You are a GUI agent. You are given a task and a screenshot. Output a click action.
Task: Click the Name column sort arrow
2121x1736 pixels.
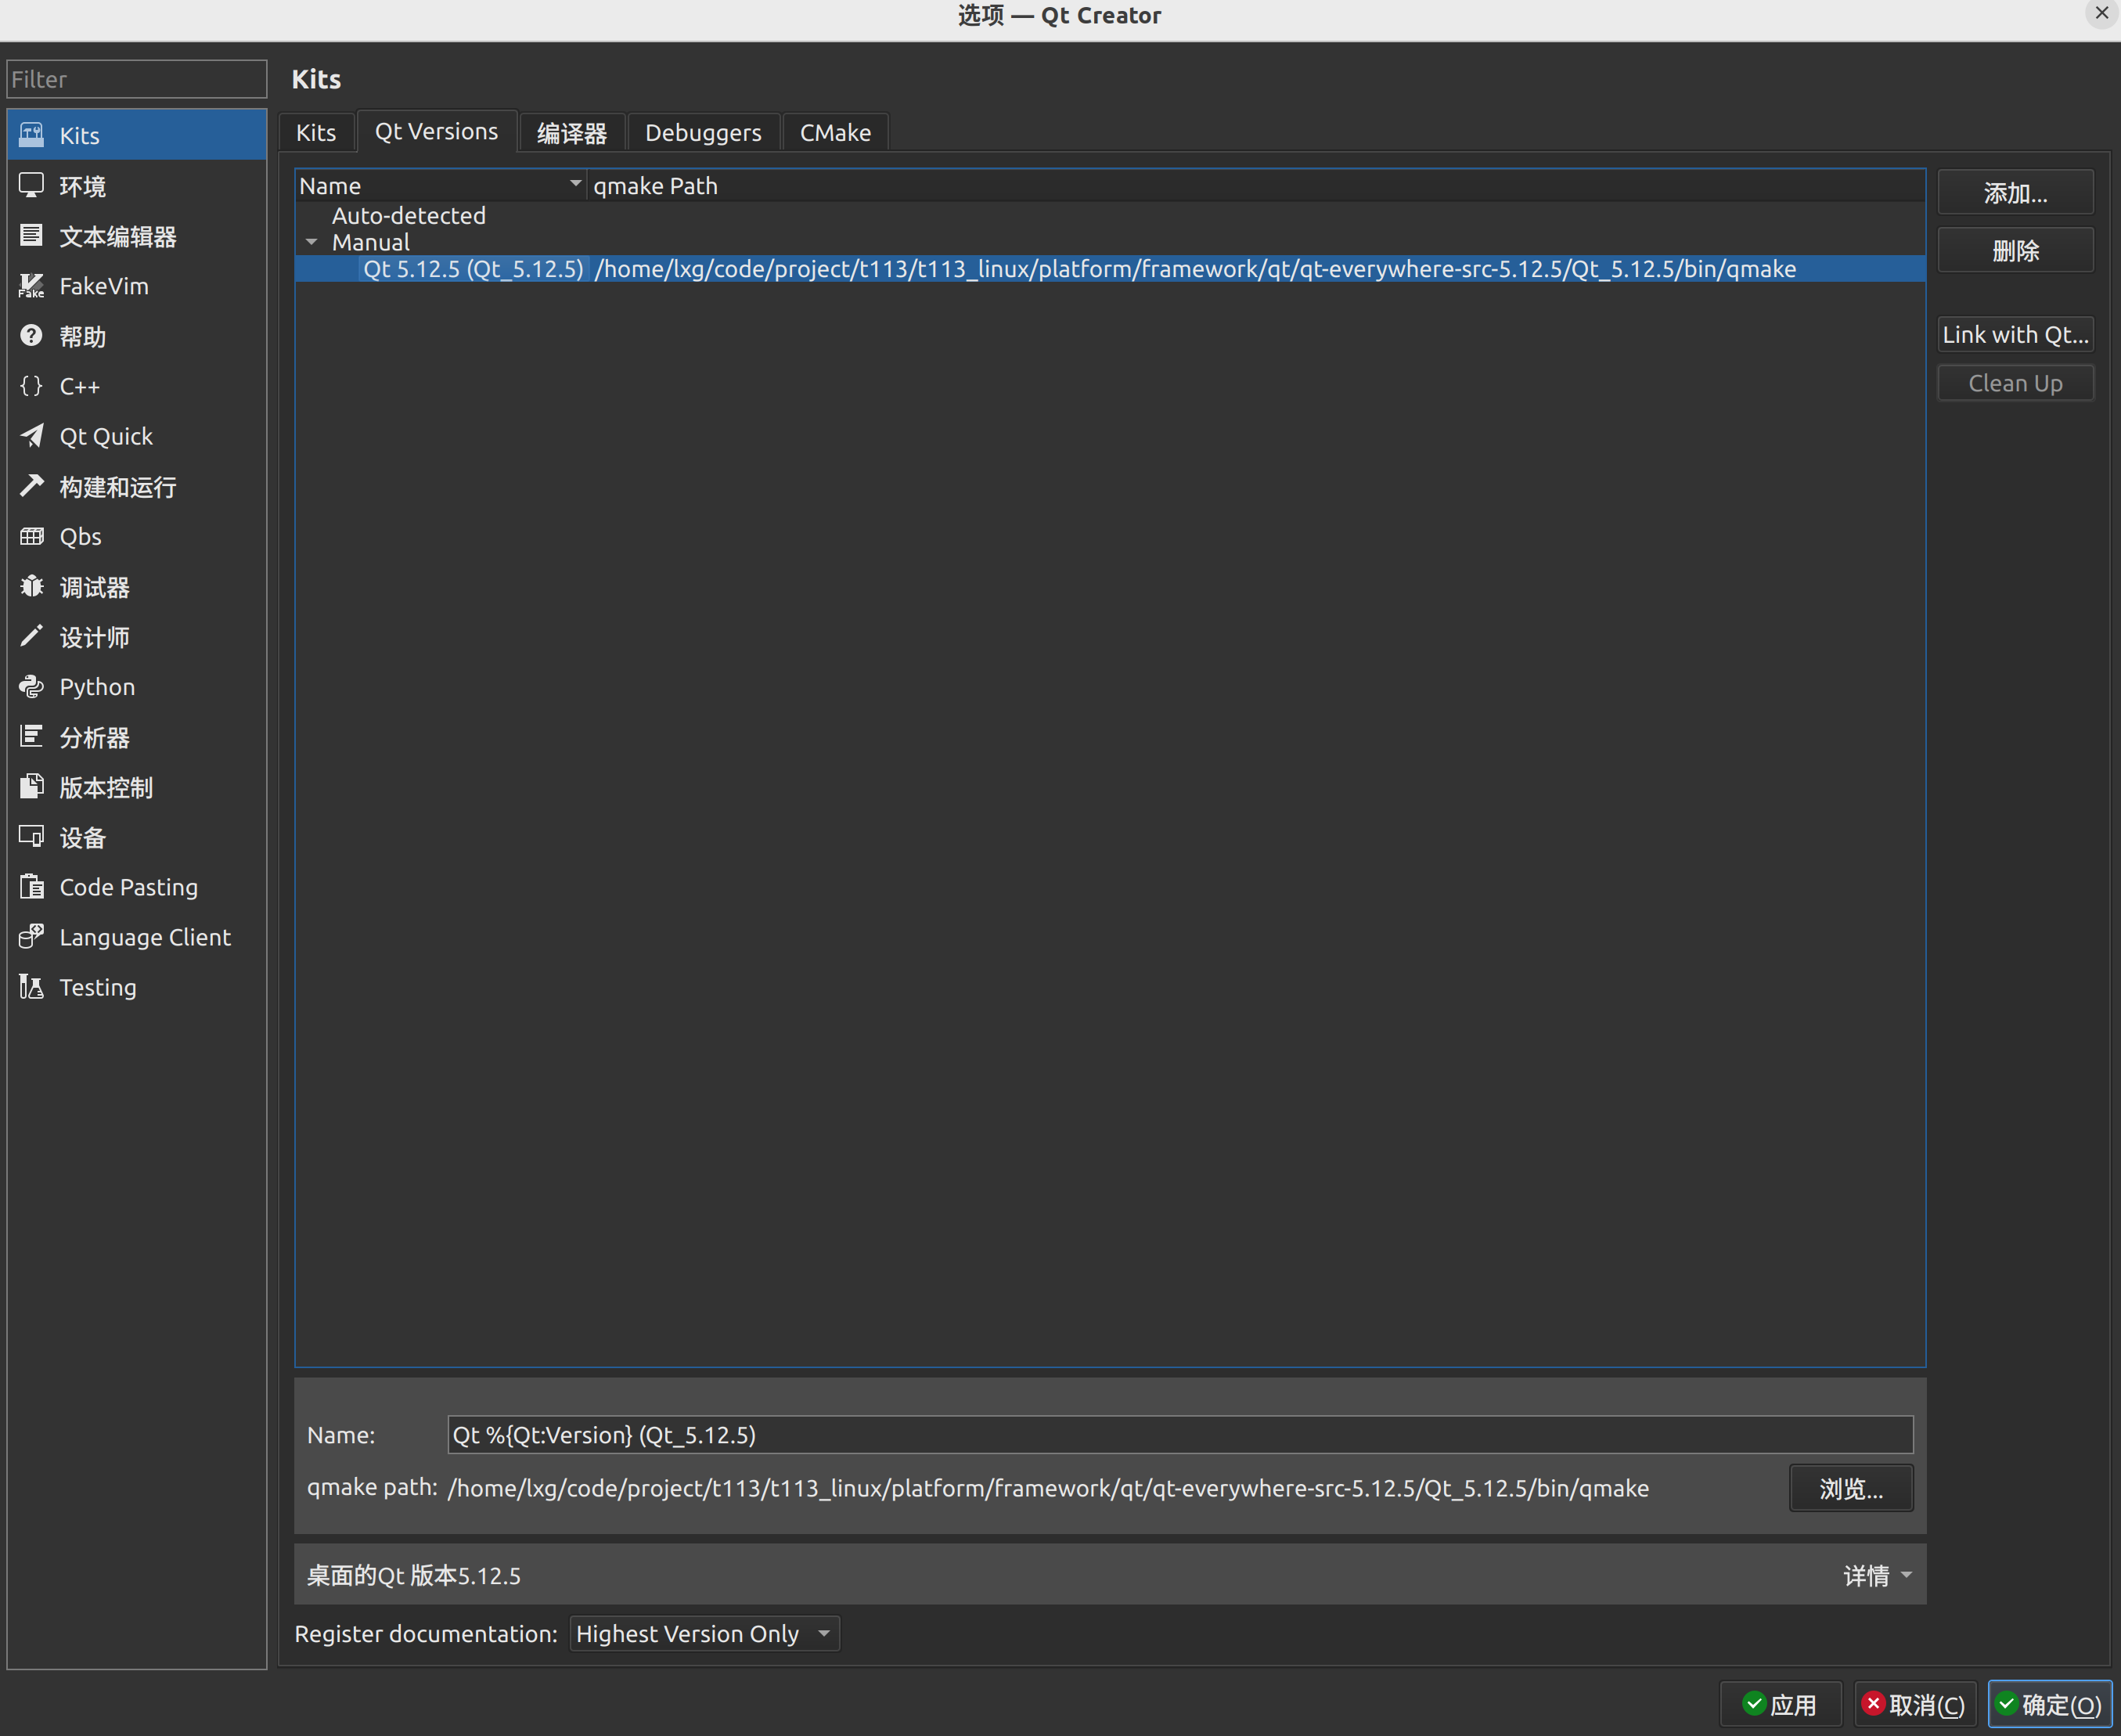[x=575, y=184]
